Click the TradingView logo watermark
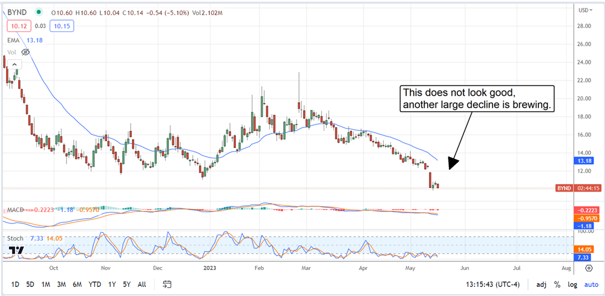 [15, 251]
